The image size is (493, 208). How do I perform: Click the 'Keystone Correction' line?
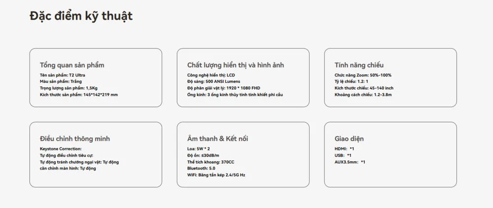(61, 149)
